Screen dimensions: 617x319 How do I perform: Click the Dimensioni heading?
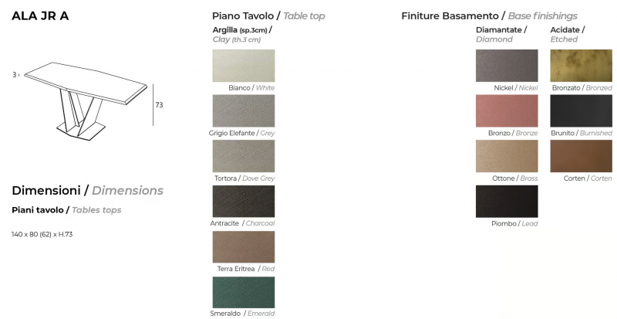coord(87,191)
